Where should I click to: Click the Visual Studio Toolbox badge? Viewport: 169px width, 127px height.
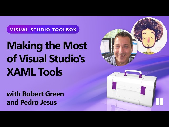coord(43,29)
